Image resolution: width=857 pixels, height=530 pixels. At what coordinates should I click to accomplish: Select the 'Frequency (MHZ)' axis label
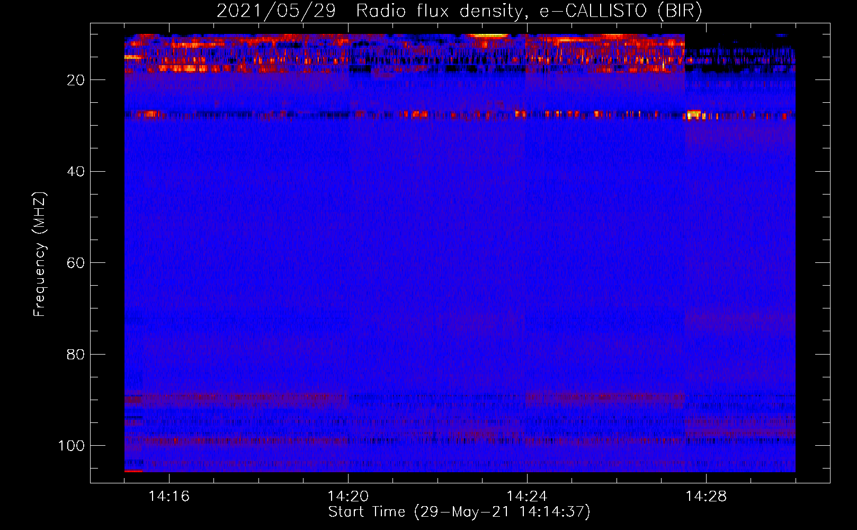click(40, 254)
